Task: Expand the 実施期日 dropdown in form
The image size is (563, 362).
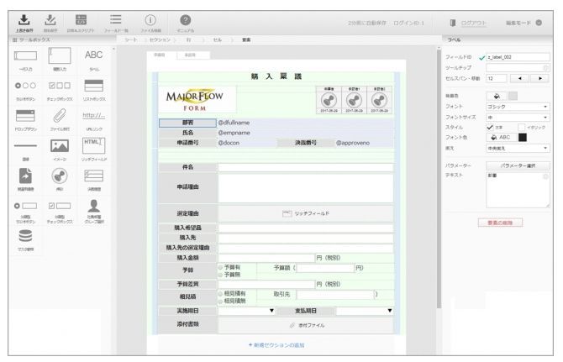Action: 271,310
